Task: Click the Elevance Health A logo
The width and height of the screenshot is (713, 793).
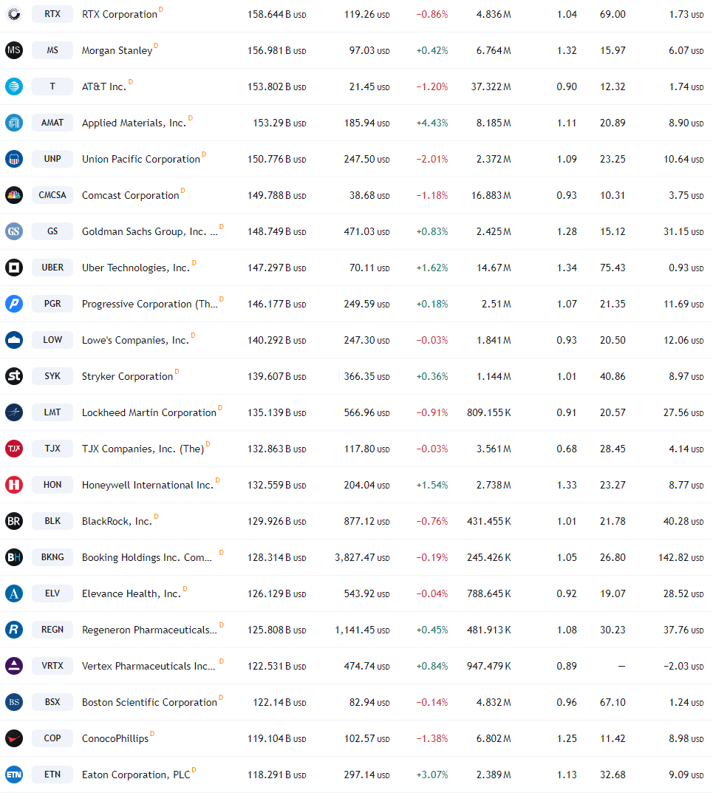Action: pos(14,593)
